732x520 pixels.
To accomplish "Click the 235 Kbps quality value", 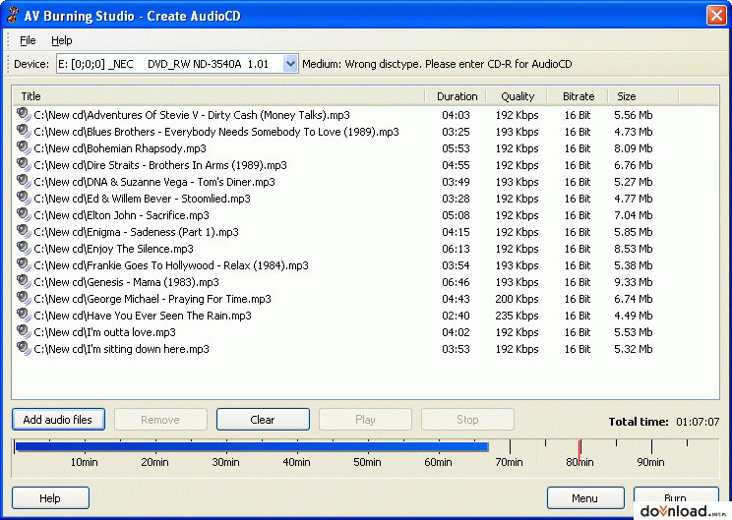I will 517,316.
